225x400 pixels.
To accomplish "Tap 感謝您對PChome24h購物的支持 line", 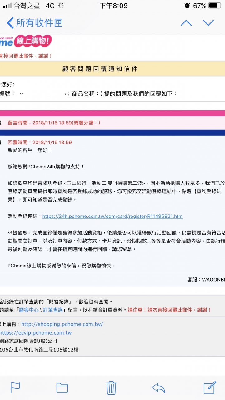I will click(46, 167).
